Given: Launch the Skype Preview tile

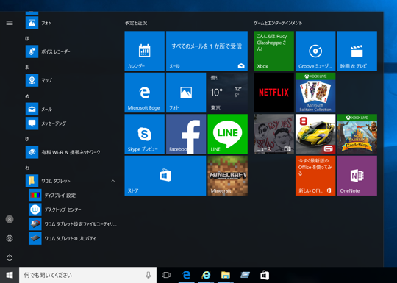Looking at the screenshot, I should point(145,134).
